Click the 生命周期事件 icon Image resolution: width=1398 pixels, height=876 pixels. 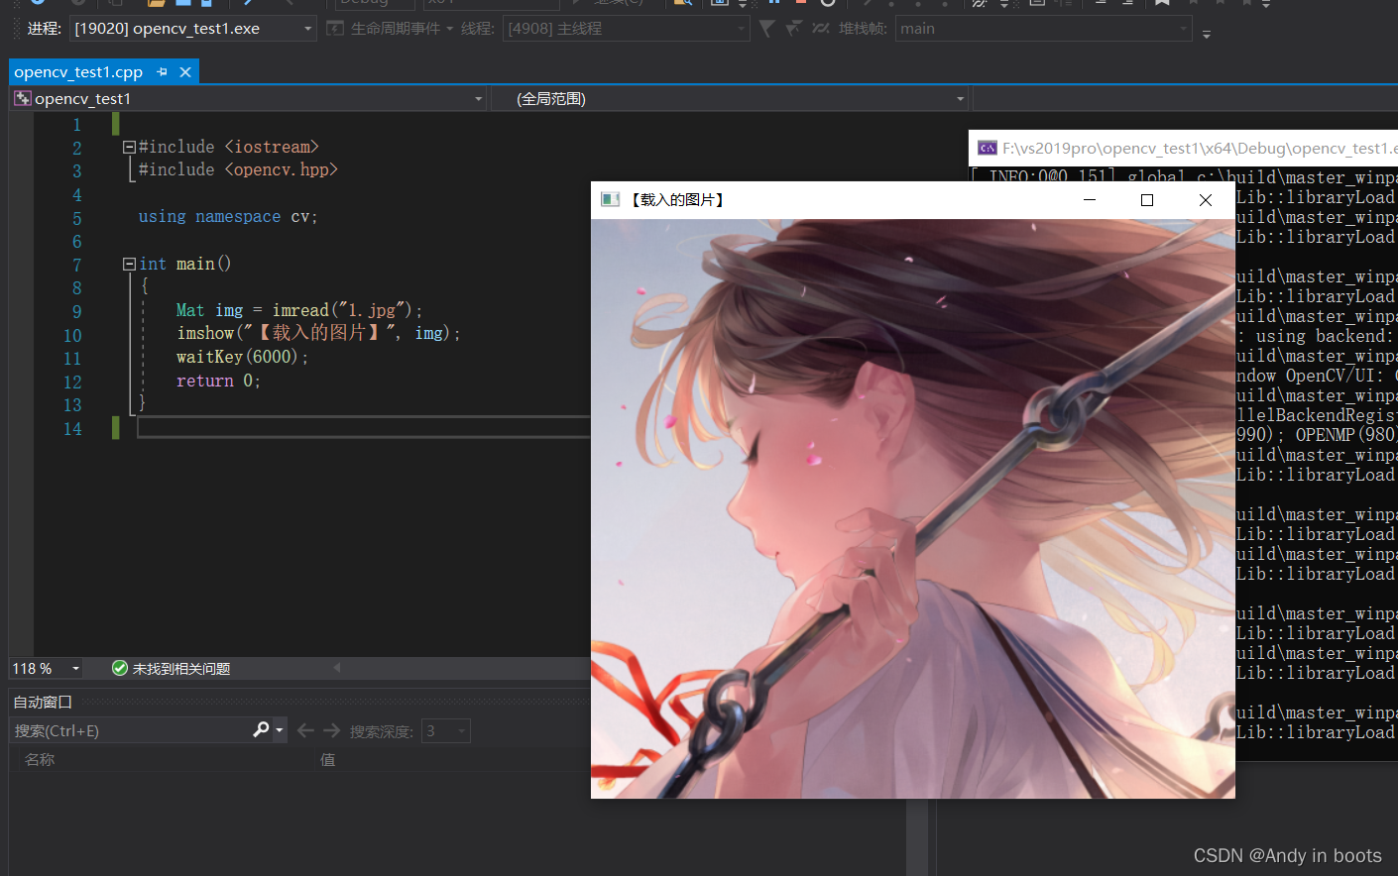(x=335, y=29)
